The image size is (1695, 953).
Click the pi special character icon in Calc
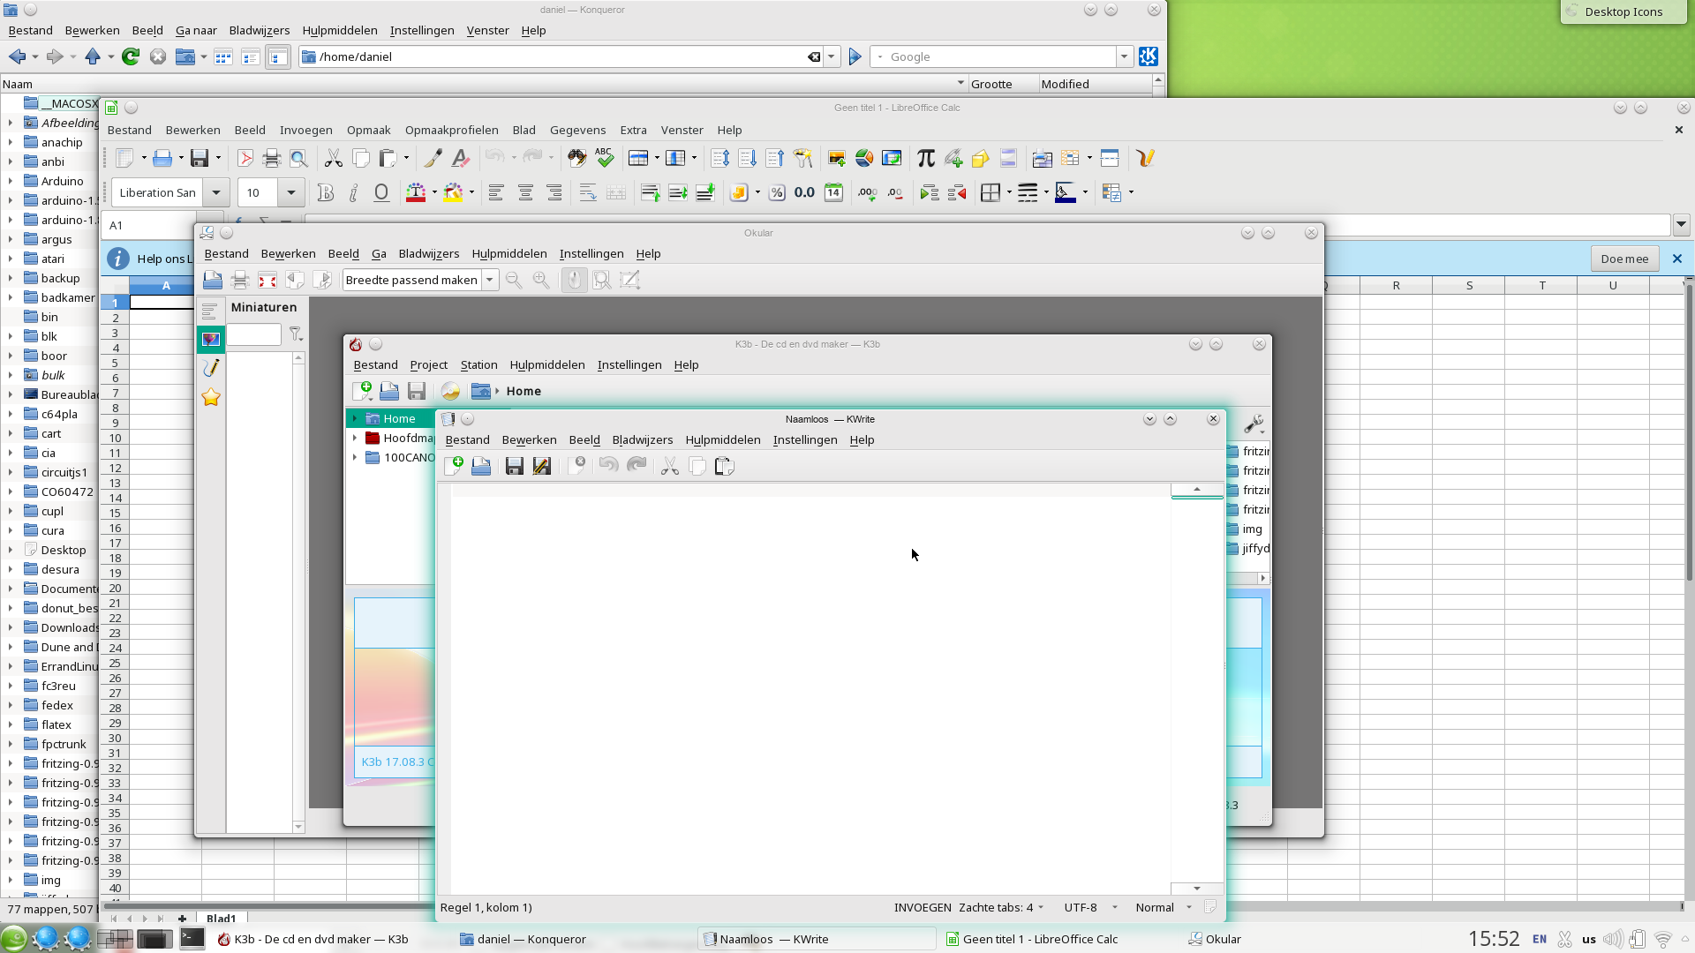point(926,158)
